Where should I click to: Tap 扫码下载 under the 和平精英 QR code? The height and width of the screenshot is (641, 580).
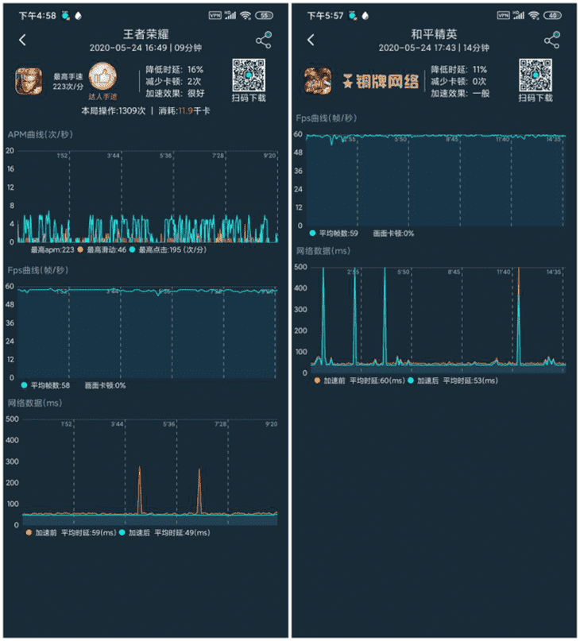click(x=536, y=98)
